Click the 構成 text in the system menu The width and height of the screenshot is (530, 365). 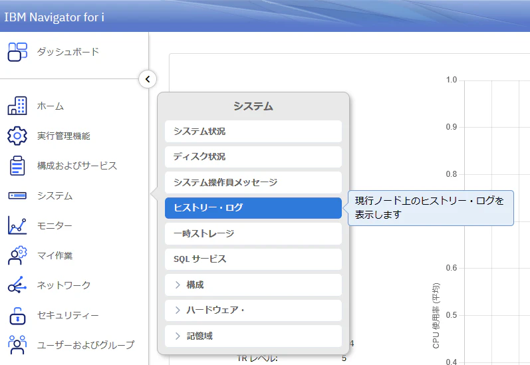(x=195, y=285)
